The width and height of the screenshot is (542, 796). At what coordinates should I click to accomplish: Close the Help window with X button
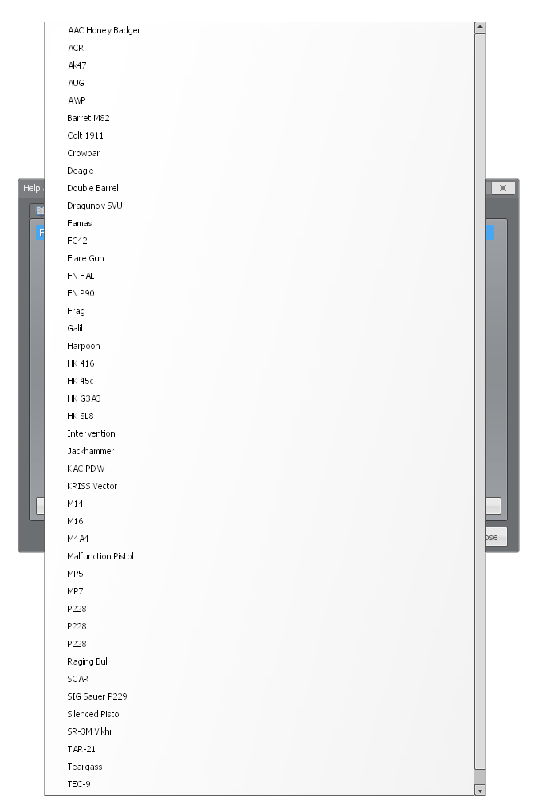click(503, 188)
